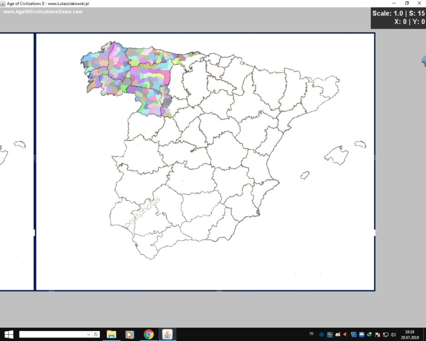This screenshot has width=426, height=341.
Task: Open the Windows Start menu
Action: pos(9,335)
